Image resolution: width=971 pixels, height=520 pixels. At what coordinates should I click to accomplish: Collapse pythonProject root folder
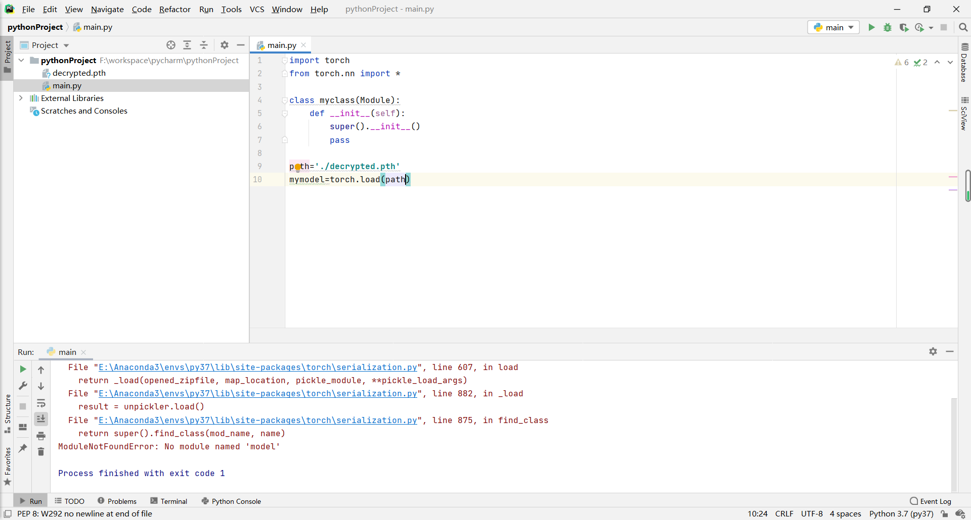click(21, 60)
